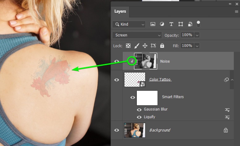Open the Opacity slider dropdown arrow
The width and height of the screenshot is (240, 146).
pos(197,35)
